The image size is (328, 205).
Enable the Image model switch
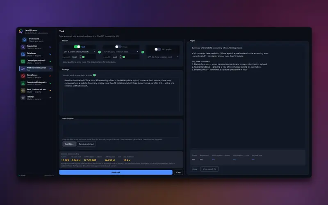[118, 47]
